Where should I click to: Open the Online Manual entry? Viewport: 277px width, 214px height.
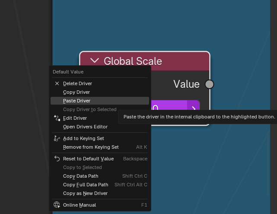pos(100,205)
